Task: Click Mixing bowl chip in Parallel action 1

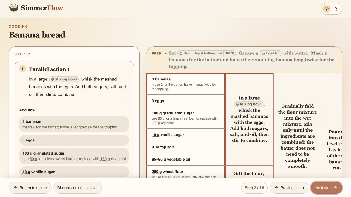Action: (64, 79)
